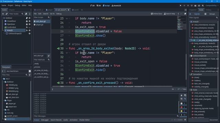220x123 pixels.
Task: Toggle warning messages filter in output
Action: pos(183,111)
